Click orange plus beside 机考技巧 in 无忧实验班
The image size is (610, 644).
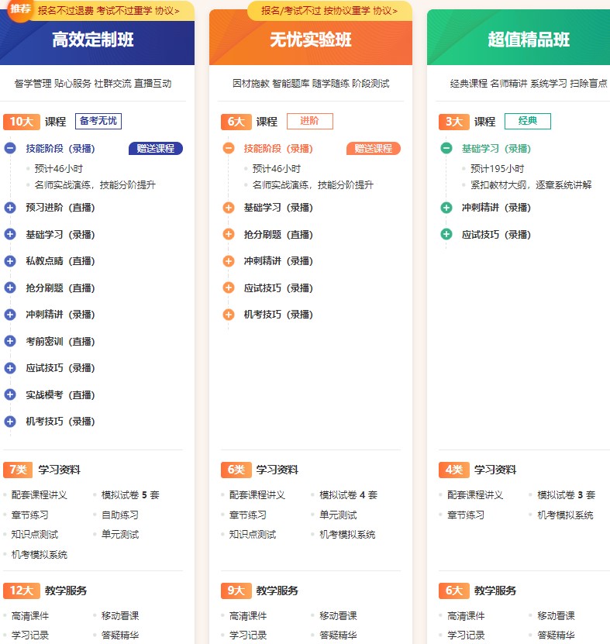[228, 315]
